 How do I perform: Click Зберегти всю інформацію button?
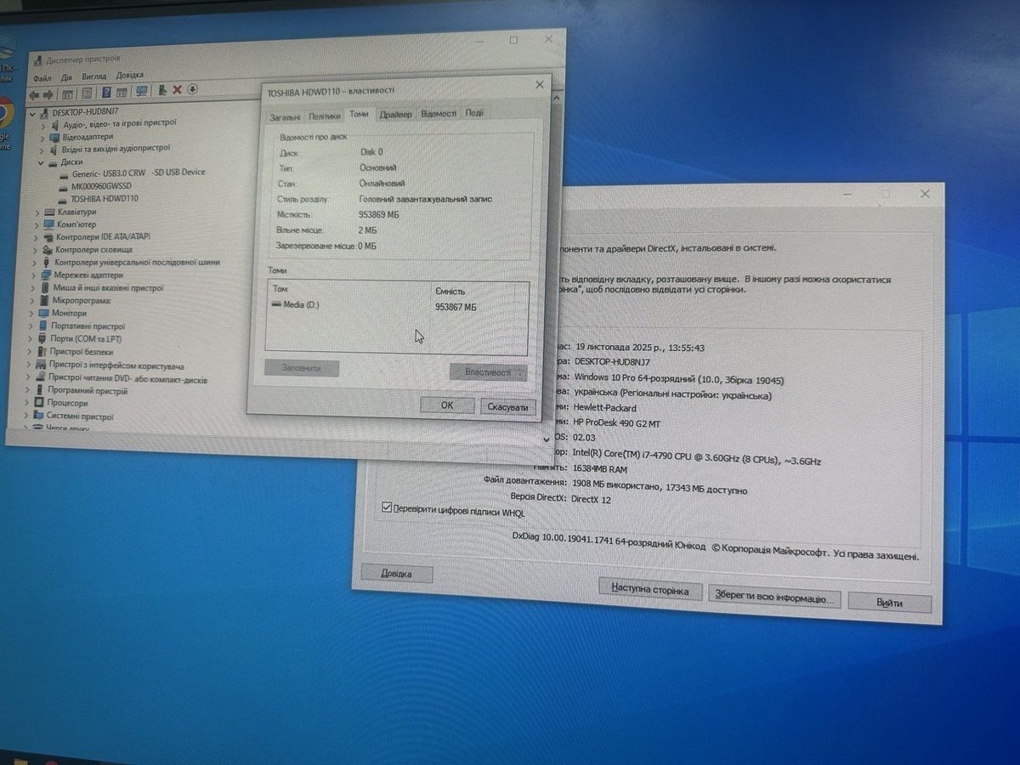tap(773, 597)
